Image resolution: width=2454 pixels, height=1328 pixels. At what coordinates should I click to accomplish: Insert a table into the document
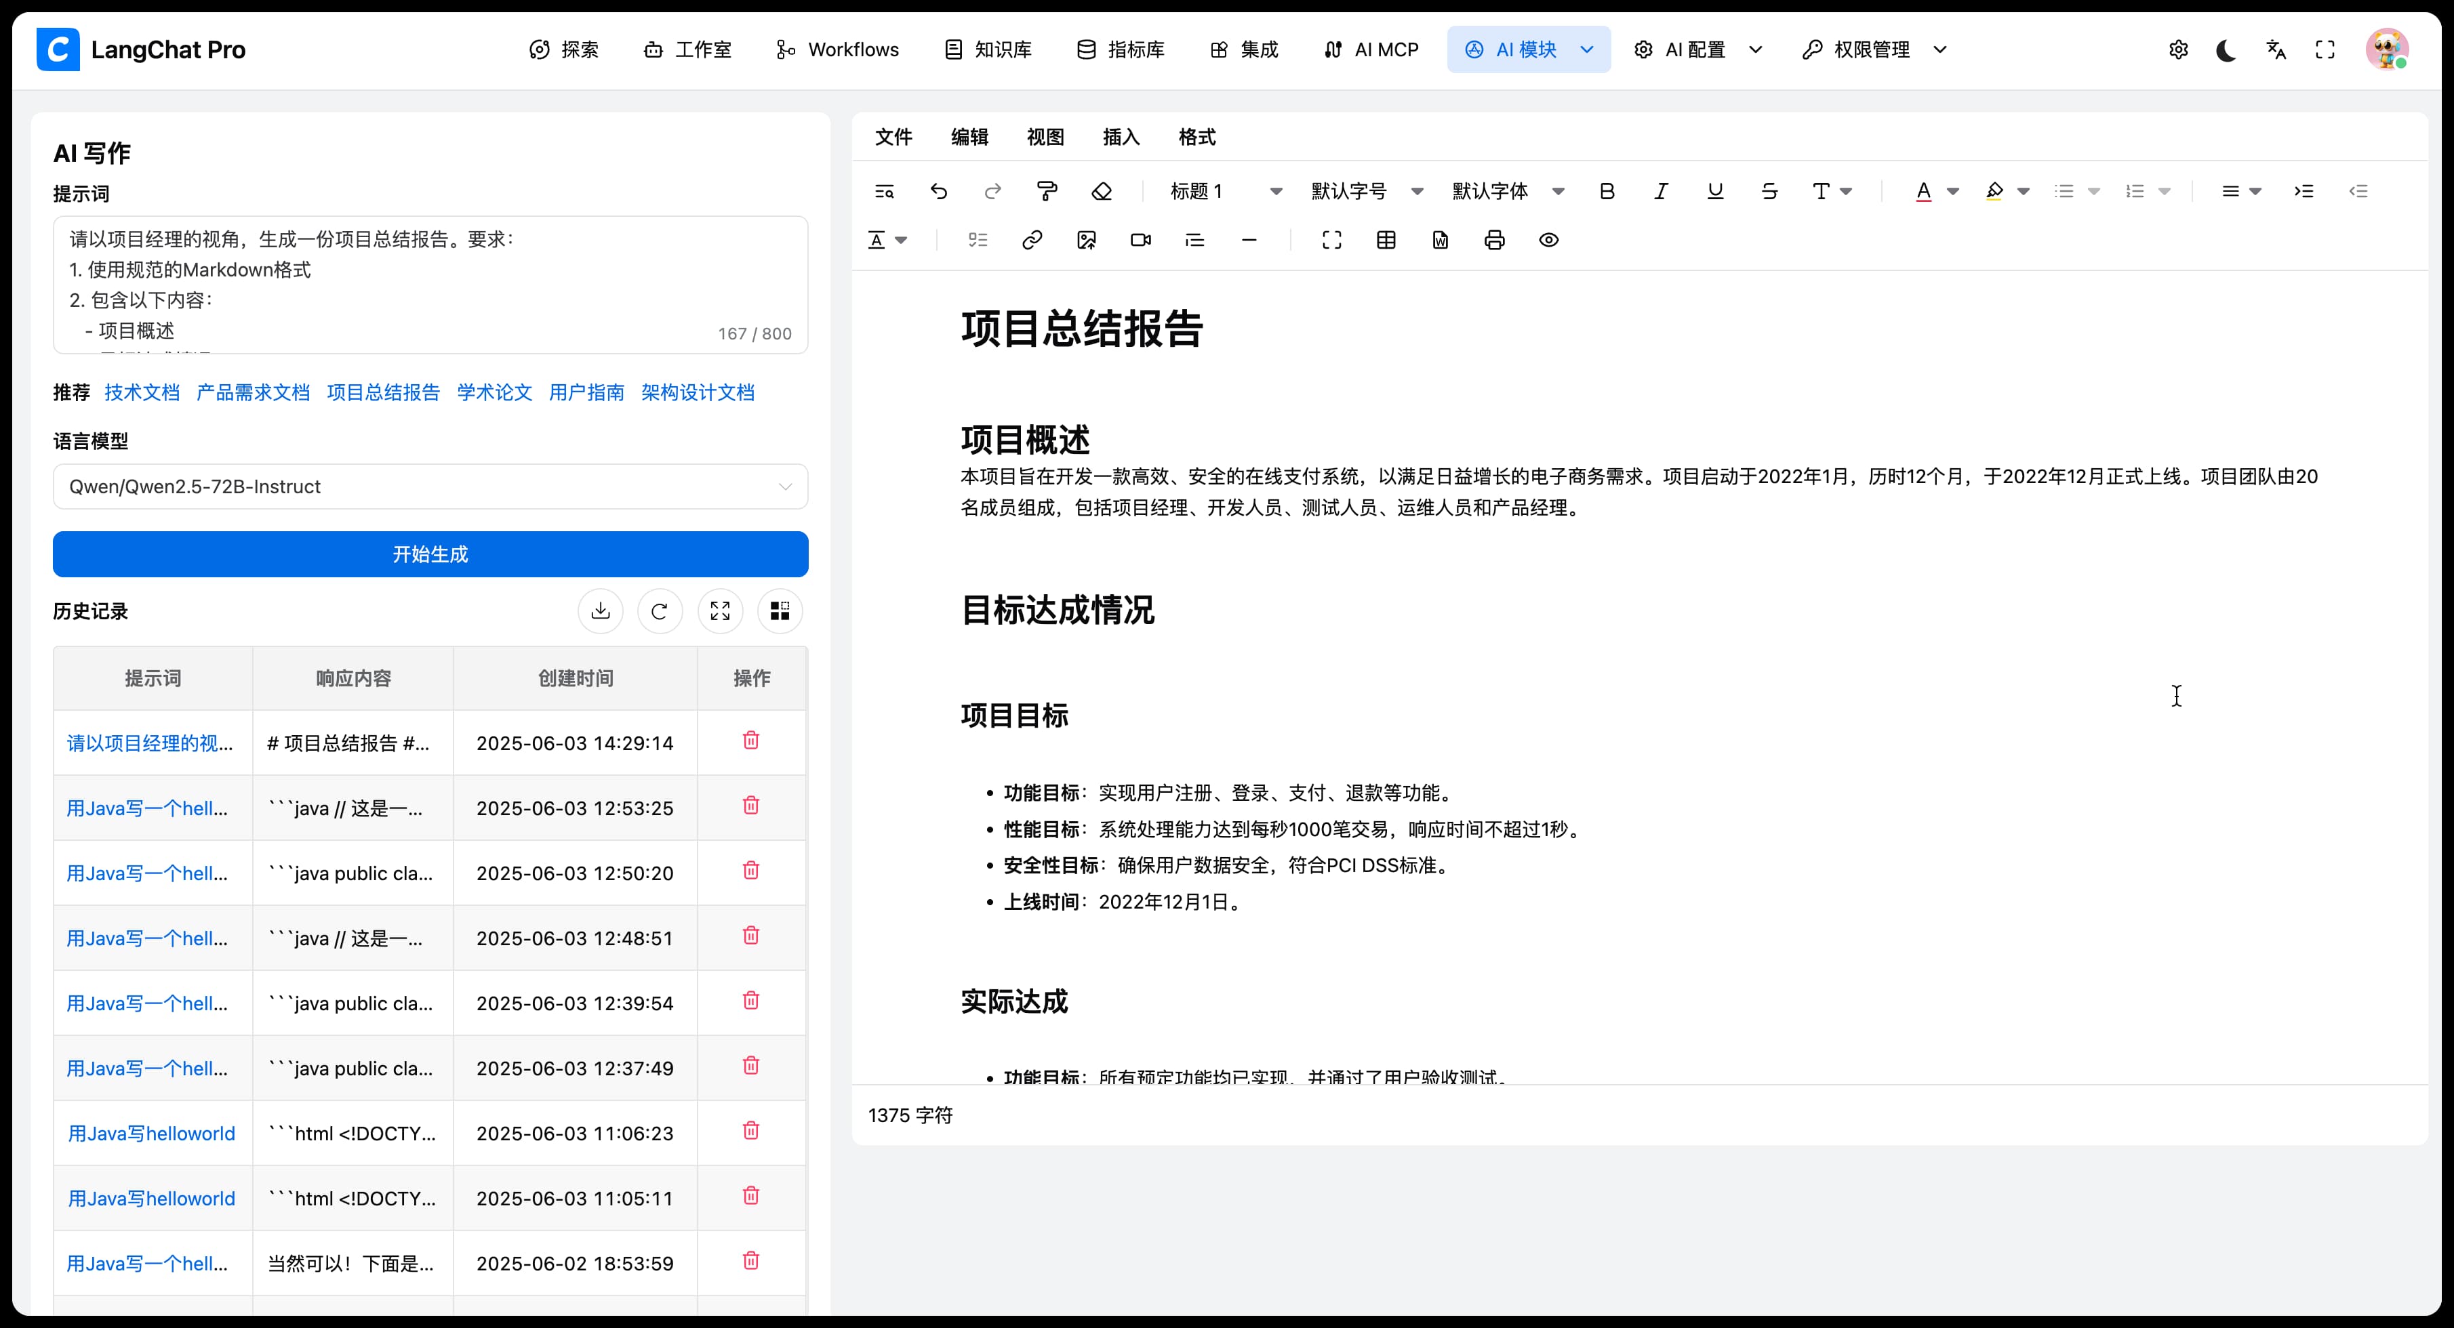coord(1386,240)
